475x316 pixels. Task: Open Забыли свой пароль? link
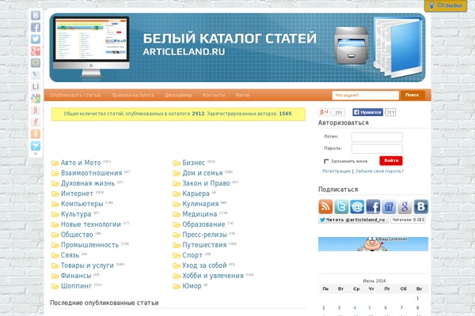click(x=379, y=171)
